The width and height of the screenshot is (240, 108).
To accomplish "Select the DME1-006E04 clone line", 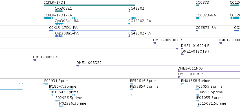I will point(136,60).
